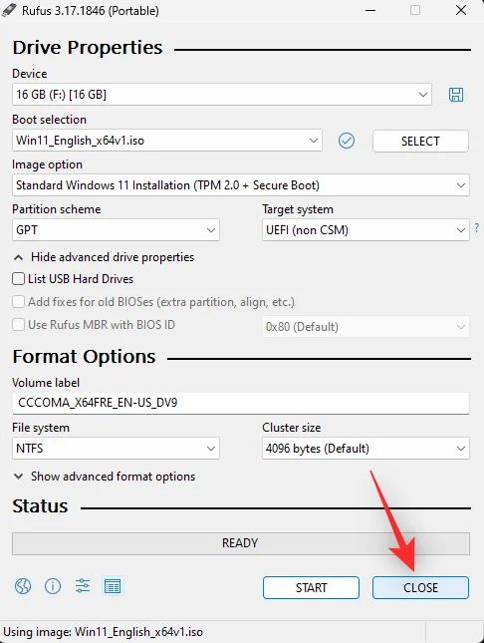Collapse Hide advanced drive properties section

104,257
